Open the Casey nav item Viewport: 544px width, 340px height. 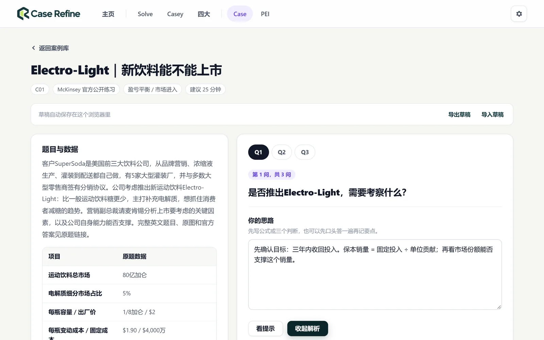coord(175,14)
